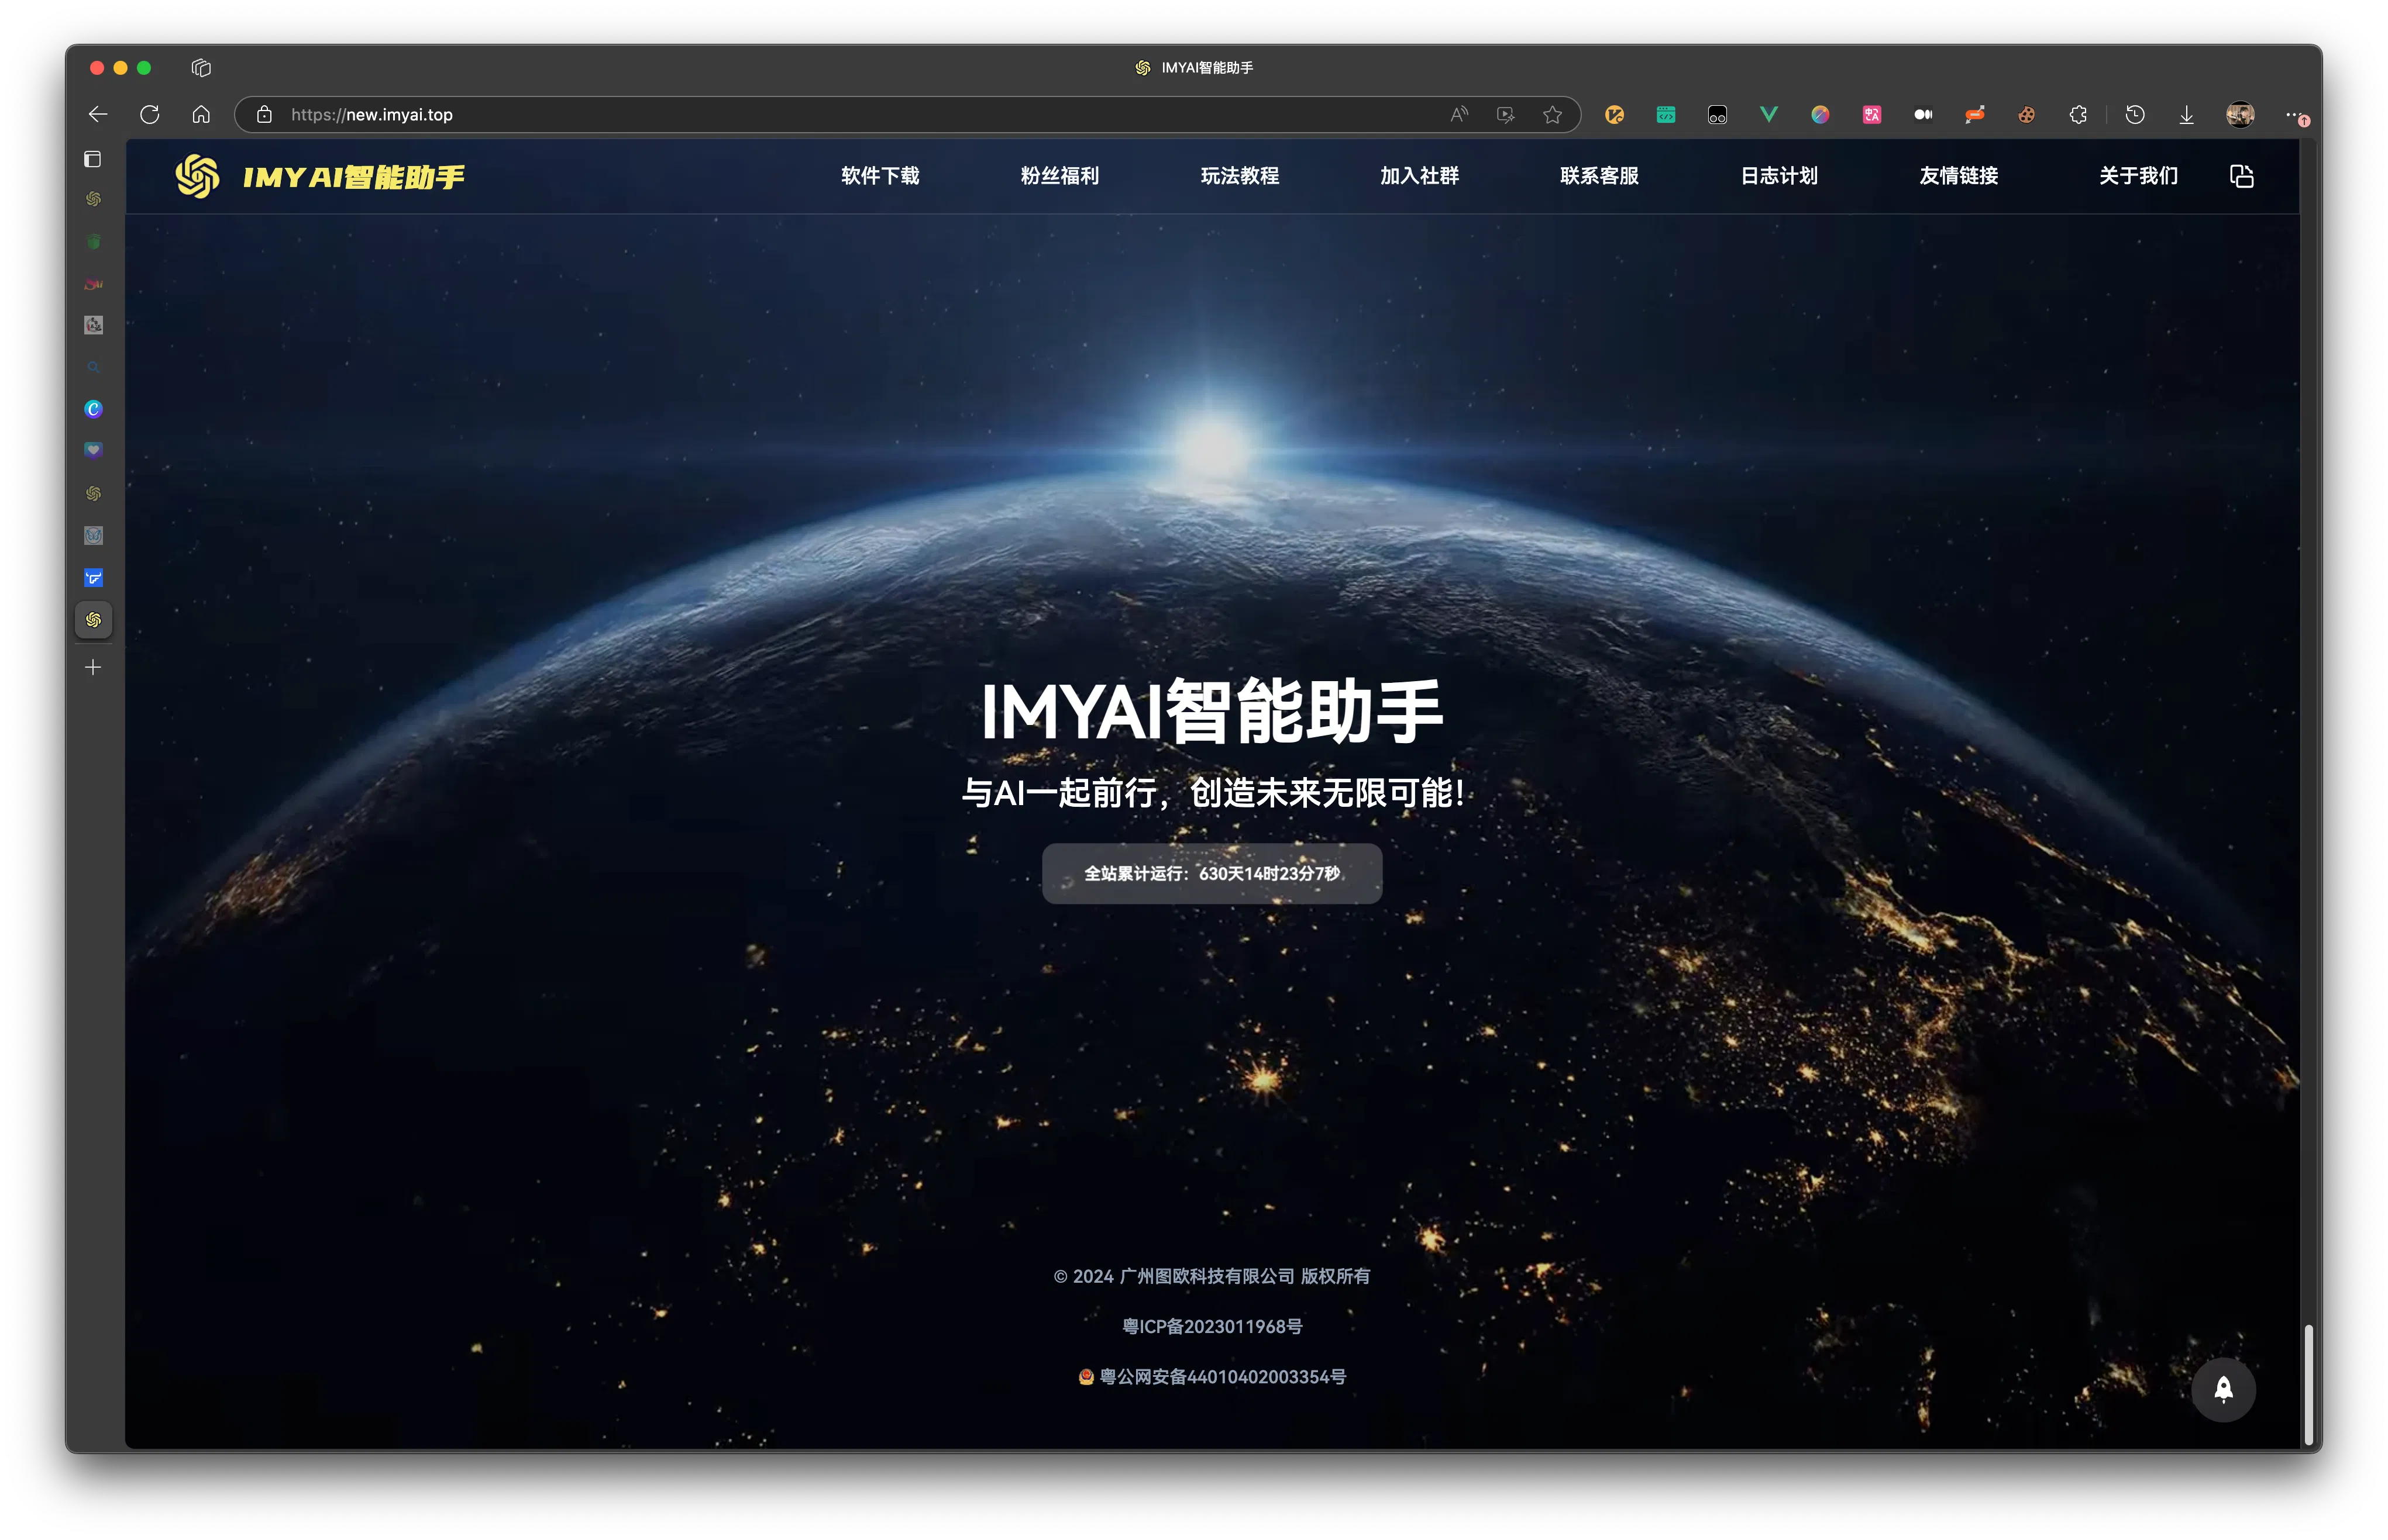The image size is (2388, 1540).
Task: Click the 全站累计运行 uptime button
Action: click(1212, 873)
